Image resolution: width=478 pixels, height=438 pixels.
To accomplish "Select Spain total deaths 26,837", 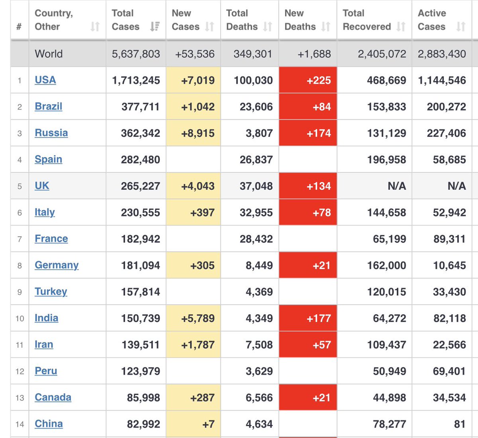I will coord(256,160).
